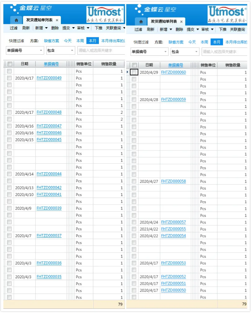252x314 pixels.
Task: Check the row of FHTZD000059
Action: (x=134, y=100)
